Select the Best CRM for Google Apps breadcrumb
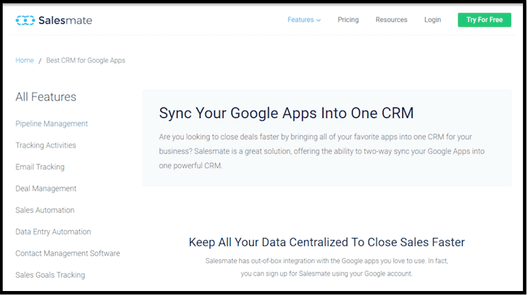Screen dimensions: 527x295 (x=86, y=60)
